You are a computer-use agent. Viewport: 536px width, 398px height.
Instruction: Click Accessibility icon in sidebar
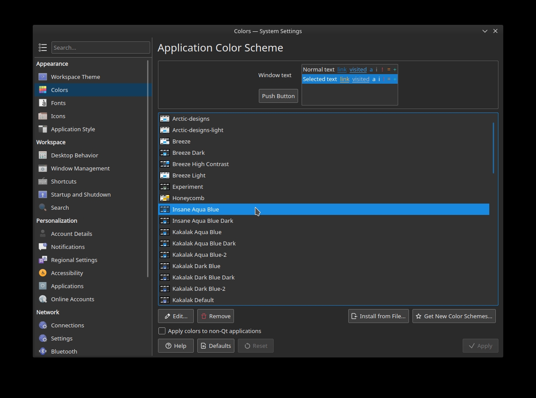tap(43, 273)
